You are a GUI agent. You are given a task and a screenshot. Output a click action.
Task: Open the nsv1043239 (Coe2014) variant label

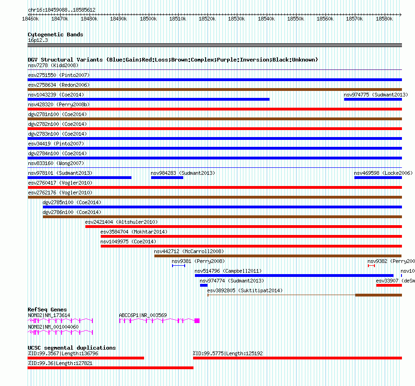pos(56,95)
